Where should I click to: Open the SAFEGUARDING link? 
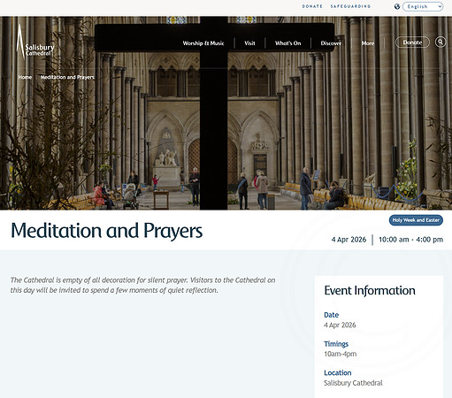[x=350, y=6]
